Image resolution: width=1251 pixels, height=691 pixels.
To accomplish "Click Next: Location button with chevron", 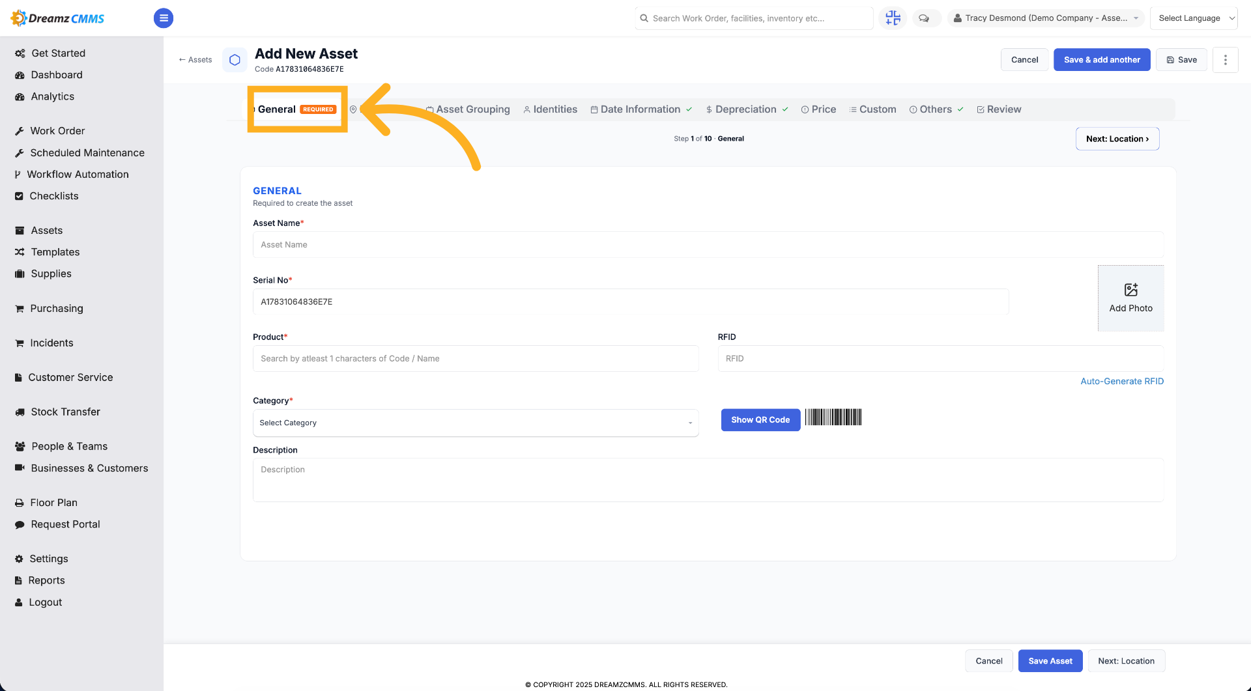I will pyautogui.click(x=1117, y=139).
